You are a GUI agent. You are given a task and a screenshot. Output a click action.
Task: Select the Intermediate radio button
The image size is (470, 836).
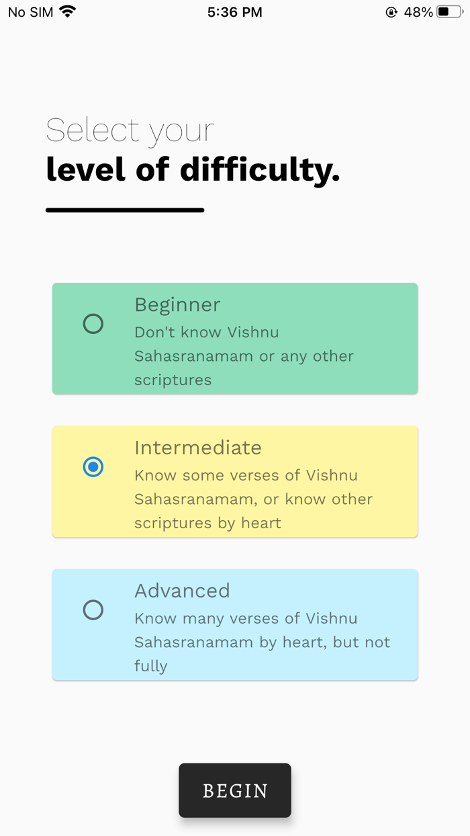(x=93, y=467)
